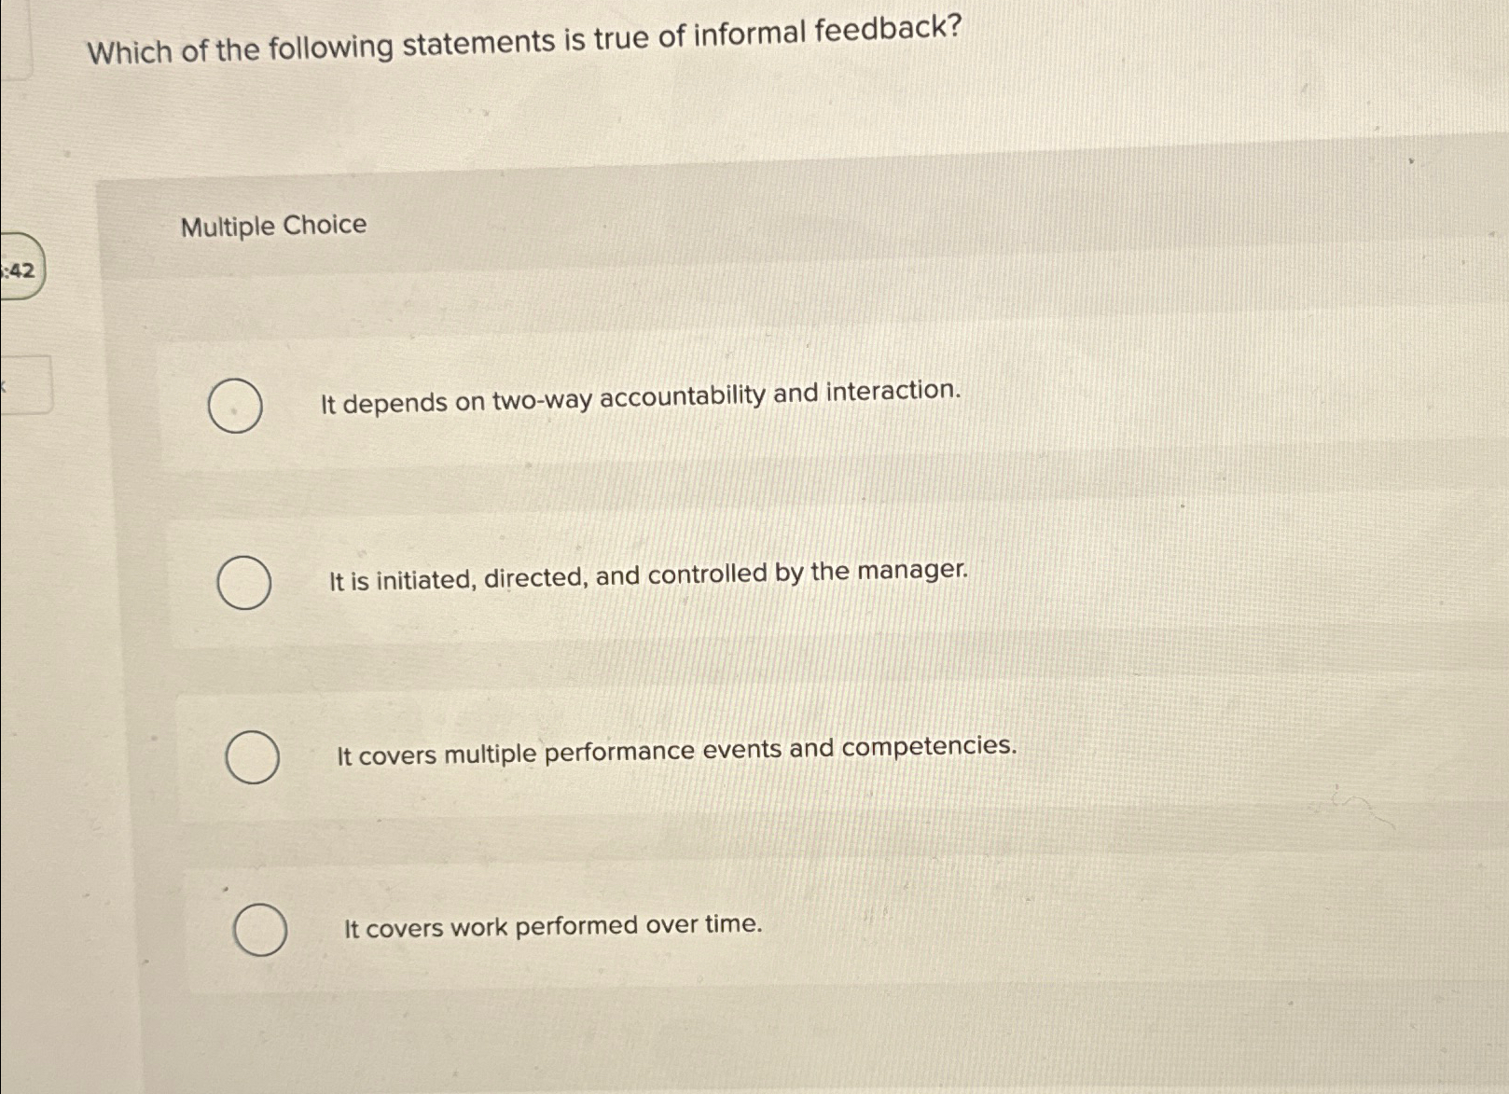This screenshot has height=1094, width=1509.
Task: Click the panel at the top-left screen corner
Action: pos(14,37)
